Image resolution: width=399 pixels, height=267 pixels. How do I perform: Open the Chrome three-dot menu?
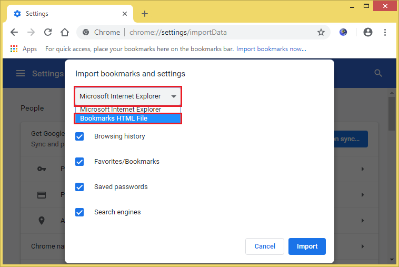[x=385, y=32]
